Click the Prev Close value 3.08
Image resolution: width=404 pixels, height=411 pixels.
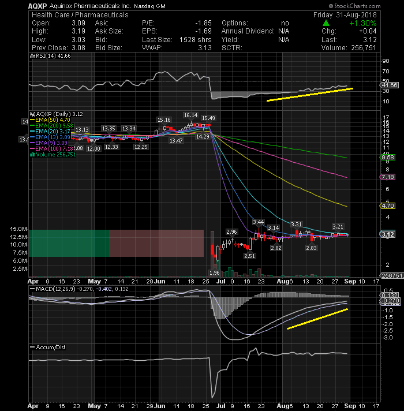(x=78, y=48)
